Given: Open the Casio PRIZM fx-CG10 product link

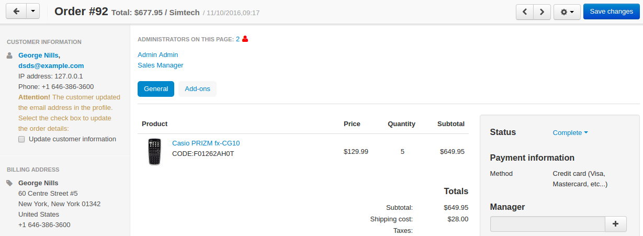Looking at the screenshot, I should coord(206,143).
